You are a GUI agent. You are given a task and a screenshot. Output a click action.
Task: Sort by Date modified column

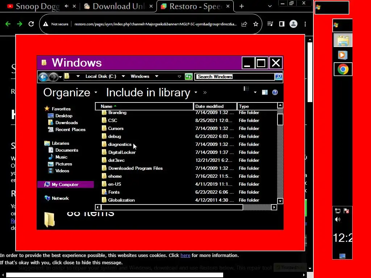click(x=215, y=106)
